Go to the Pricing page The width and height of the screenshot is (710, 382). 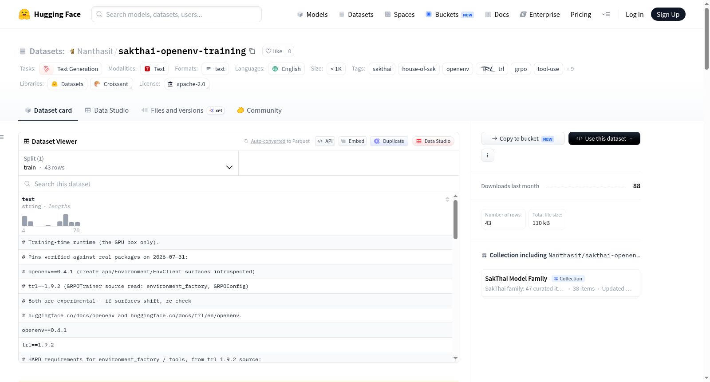581,15
